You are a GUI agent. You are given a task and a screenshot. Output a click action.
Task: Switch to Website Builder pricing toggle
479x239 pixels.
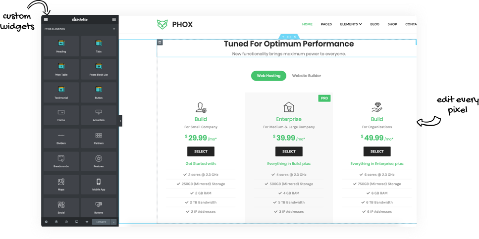point(306,76)
